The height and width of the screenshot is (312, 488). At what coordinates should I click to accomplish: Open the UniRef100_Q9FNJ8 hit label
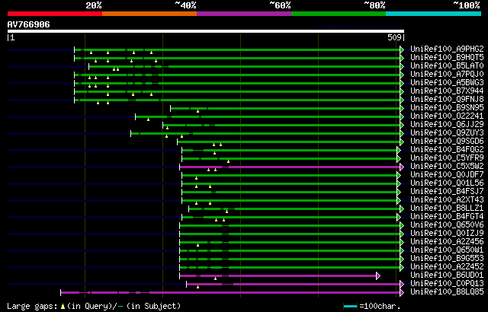(447, 100)
